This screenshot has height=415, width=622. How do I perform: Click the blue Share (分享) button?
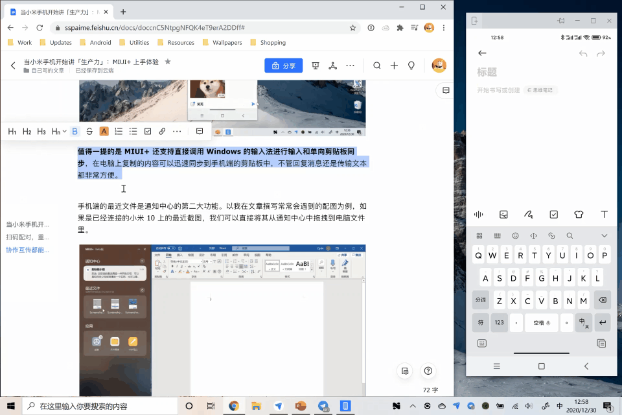pos(284,65)
